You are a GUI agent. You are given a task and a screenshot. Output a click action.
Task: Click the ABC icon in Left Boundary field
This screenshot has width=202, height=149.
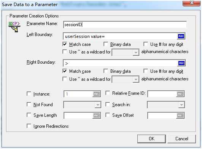tap(181, 36)
